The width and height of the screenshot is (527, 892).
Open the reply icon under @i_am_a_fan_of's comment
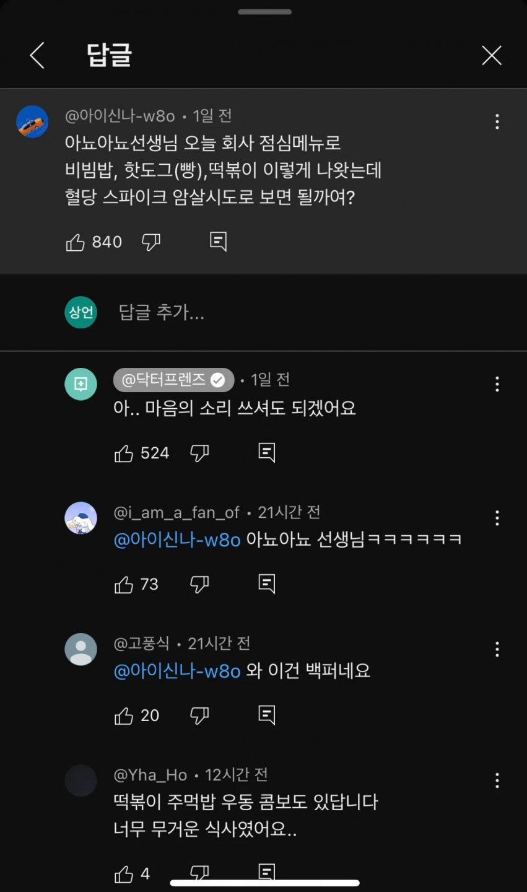266,584
